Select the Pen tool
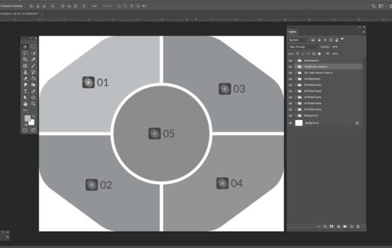 (33, 91)
